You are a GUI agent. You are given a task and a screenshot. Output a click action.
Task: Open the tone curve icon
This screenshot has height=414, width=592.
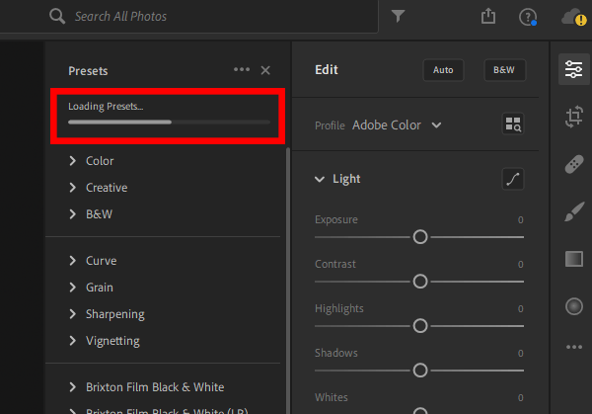pyautogui.click(x=513, y=179)
